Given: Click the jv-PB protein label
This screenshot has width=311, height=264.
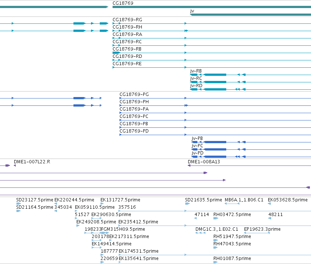Looking at the screenshot, I should [197, 138].
